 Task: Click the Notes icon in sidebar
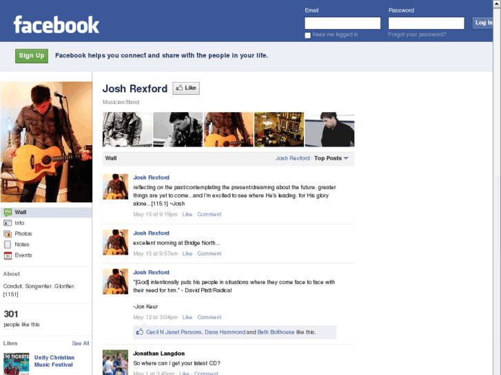(x=8, y=244)
